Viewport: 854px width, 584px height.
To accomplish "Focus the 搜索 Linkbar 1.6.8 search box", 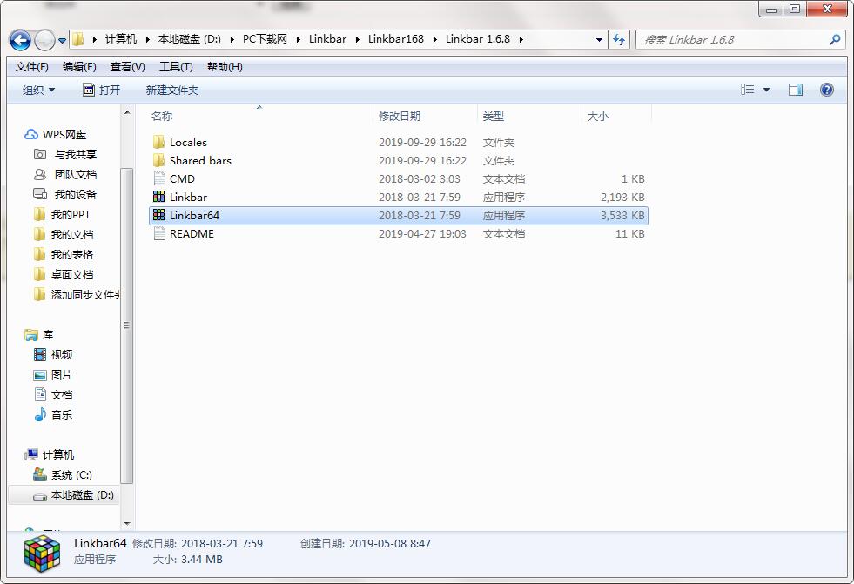I will pos(741,39).
